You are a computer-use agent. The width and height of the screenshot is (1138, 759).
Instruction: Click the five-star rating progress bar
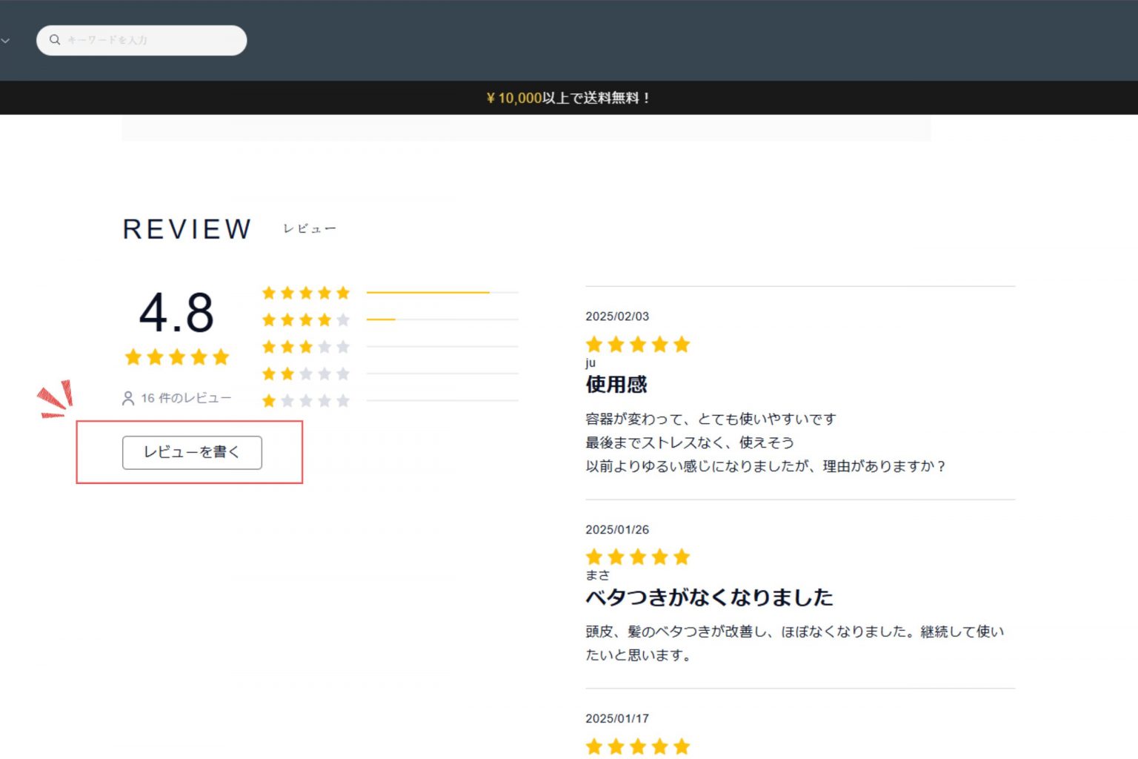click(442, 293)
